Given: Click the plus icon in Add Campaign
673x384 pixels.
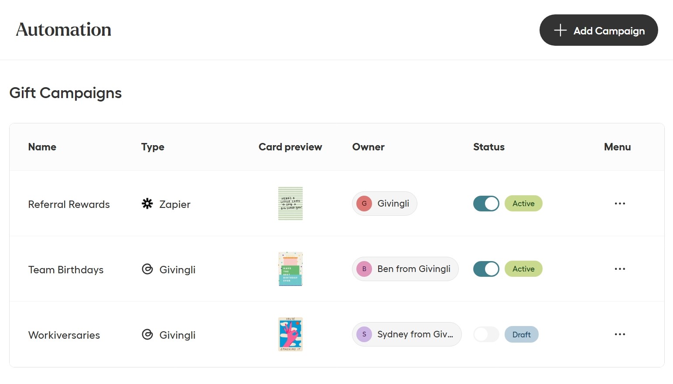Looking at the screenshot, I should [x=560, y=31].
